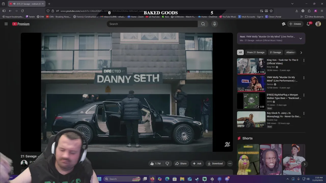This screenshot has height=183, width=326.
Task: Open the YouTube guide hamburger menu
Action: click(x=6, y=24)
